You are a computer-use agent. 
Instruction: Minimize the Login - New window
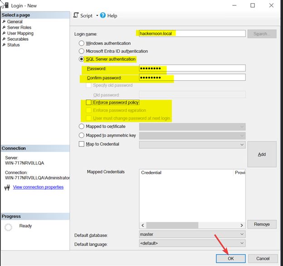(234, 5)
